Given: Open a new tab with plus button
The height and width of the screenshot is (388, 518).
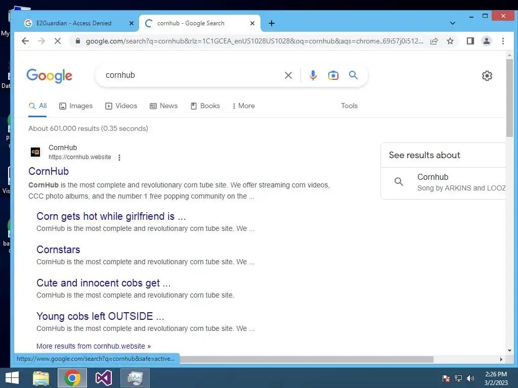Looking at the screenshot, I should (272, 23).
